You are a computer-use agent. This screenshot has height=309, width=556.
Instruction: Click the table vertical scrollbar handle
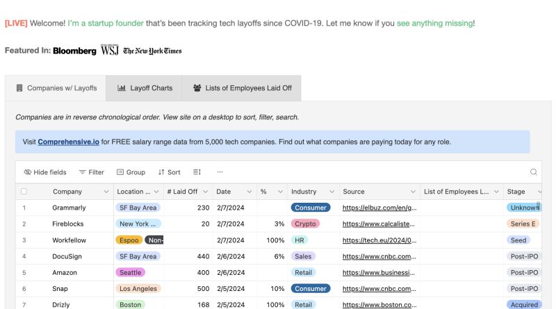click(x=538, y=206)
